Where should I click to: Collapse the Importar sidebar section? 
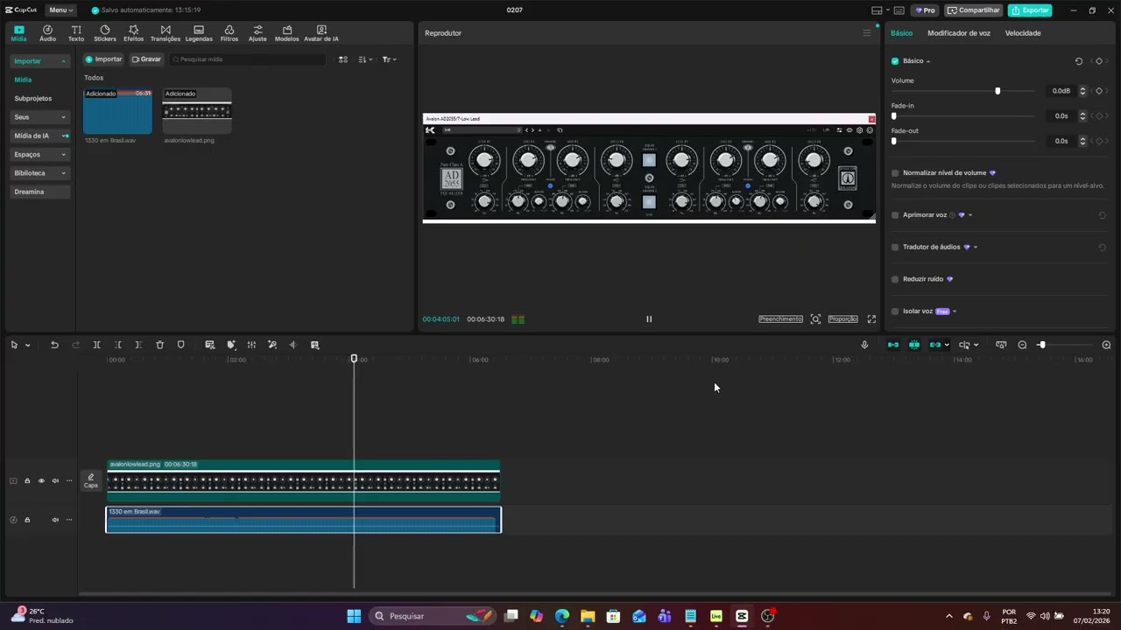[40, 61]
